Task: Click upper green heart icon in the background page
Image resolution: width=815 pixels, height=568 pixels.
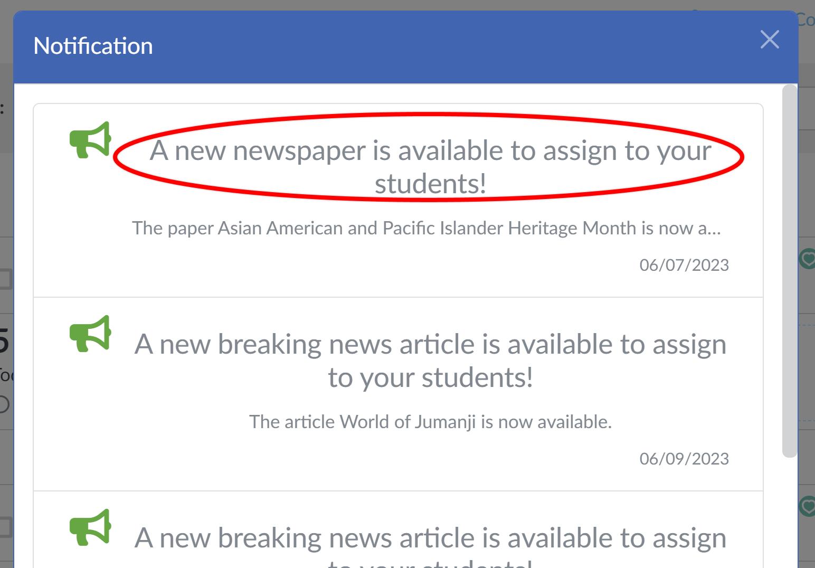Action: (x=807, y=259)
